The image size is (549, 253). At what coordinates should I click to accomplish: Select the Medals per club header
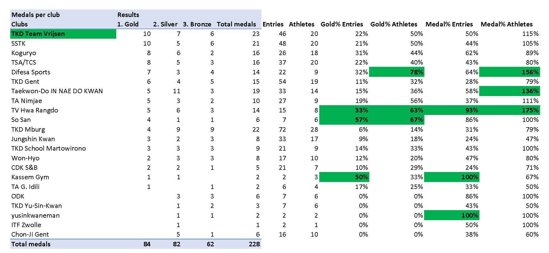(36, 15)
